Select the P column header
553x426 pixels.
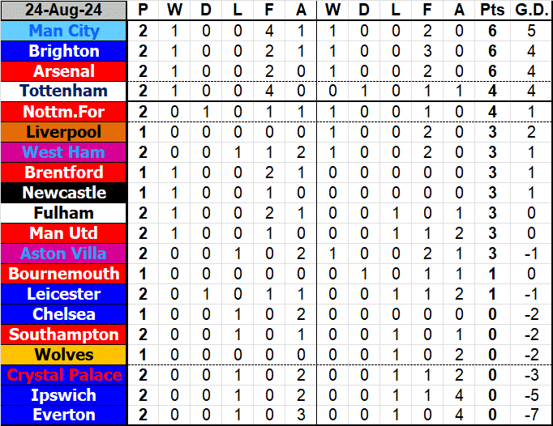pyautogui.click(x=144, y=11)
